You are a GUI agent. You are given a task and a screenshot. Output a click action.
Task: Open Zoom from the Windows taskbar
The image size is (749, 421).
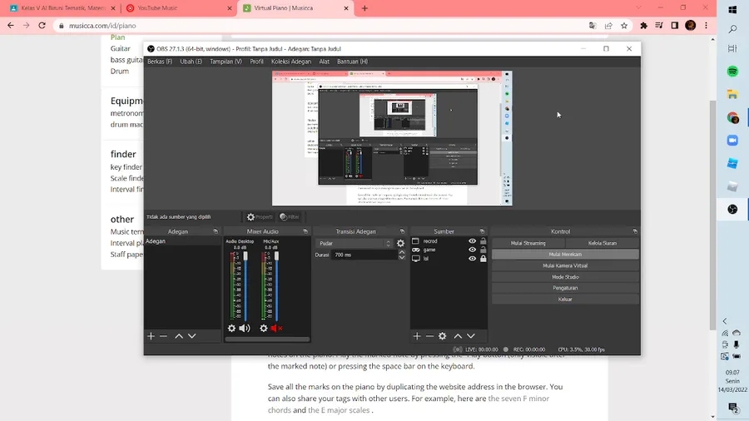pyautogui.click(x=732, y=141)
